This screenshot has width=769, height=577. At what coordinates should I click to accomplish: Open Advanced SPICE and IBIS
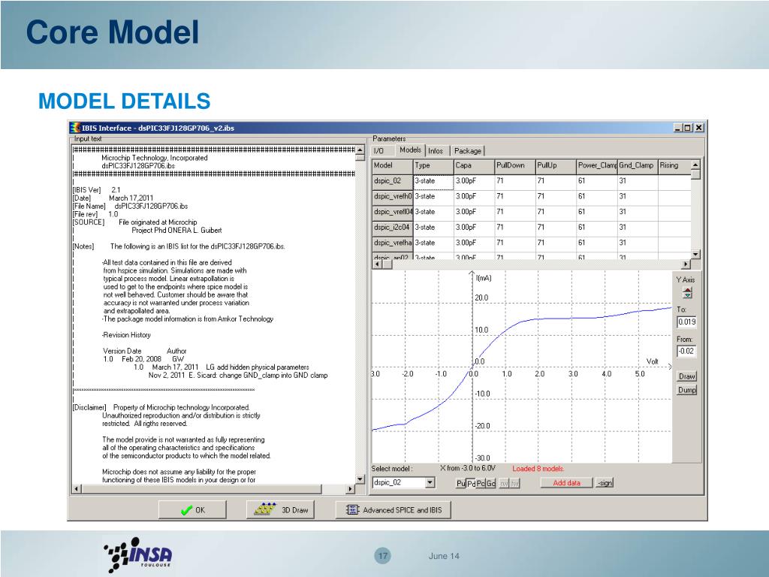[x=394, y=510]
